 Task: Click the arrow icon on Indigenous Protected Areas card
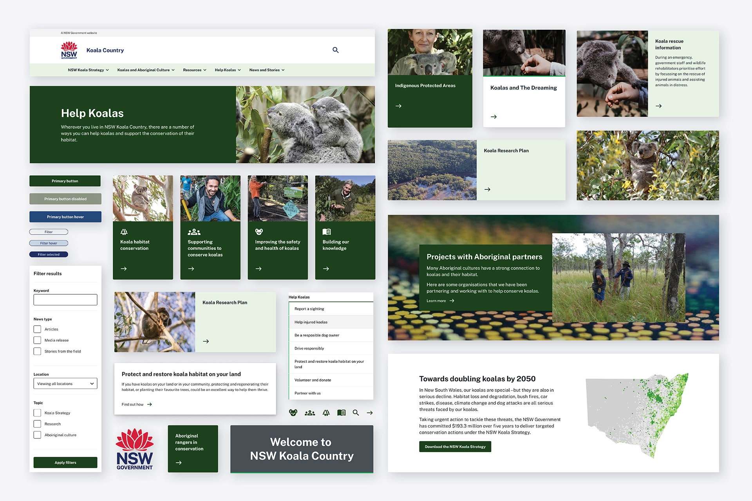coord(398,106)
